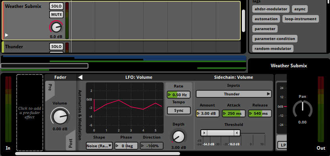Click the Fader volume 0.00 dB value
330x156 pixels.
(60, 129)
